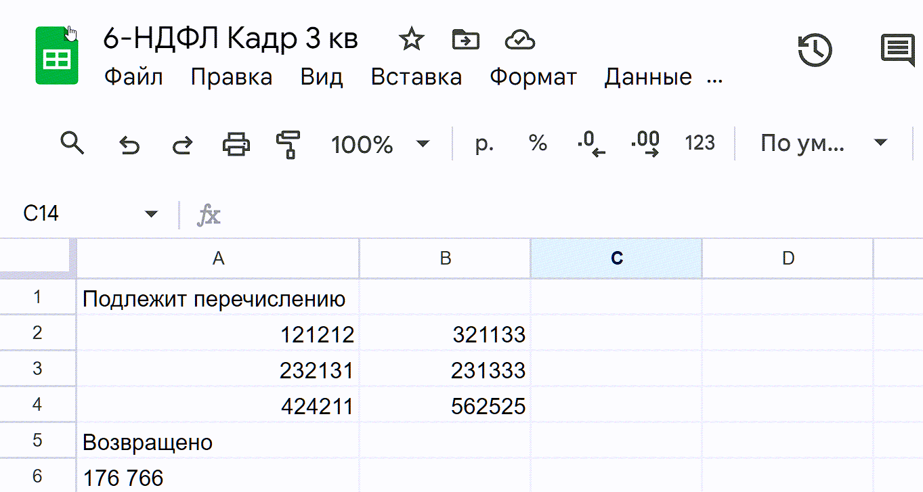This screenshot has width=923, height=492.
Task: Expand the 100% zoom dropdown
Action: [x=379, y=144]
